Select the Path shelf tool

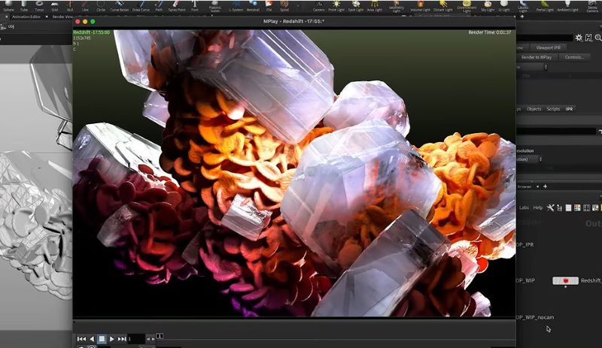[x=159, y=6]
